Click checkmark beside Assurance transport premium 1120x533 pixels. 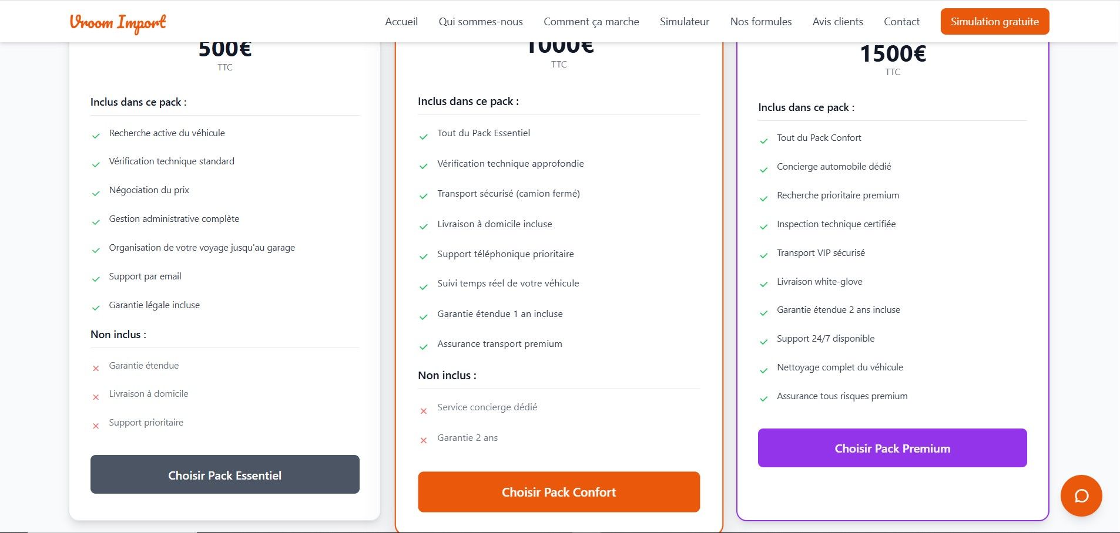(x=423, y=346)
